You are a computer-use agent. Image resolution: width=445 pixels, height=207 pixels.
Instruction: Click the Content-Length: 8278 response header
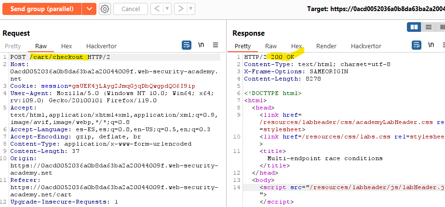pyautogui.click(x=283, y=79)
